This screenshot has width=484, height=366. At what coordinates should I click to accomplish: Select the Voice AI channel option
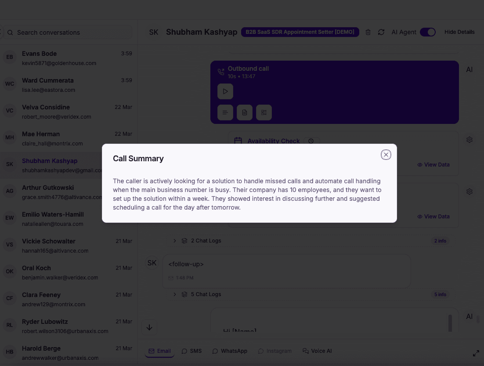(317, 351)
